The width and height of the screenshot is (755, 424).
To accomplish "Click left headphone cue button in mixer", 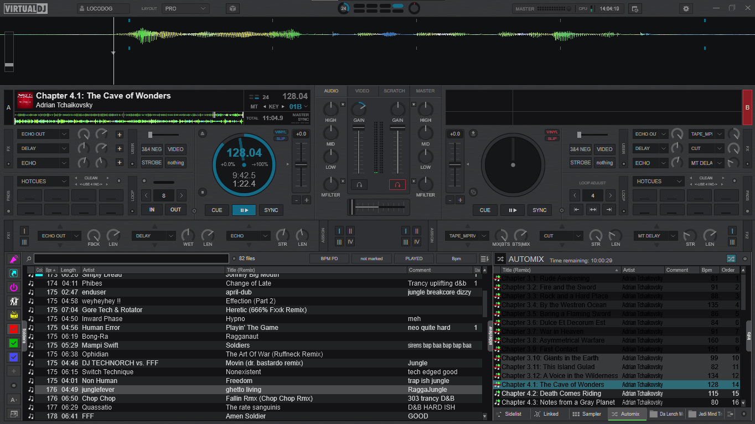I will coord(359,185).
